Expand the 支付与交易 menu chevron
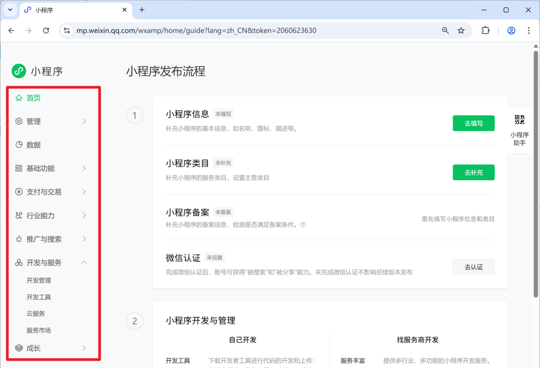 (84, 192)
